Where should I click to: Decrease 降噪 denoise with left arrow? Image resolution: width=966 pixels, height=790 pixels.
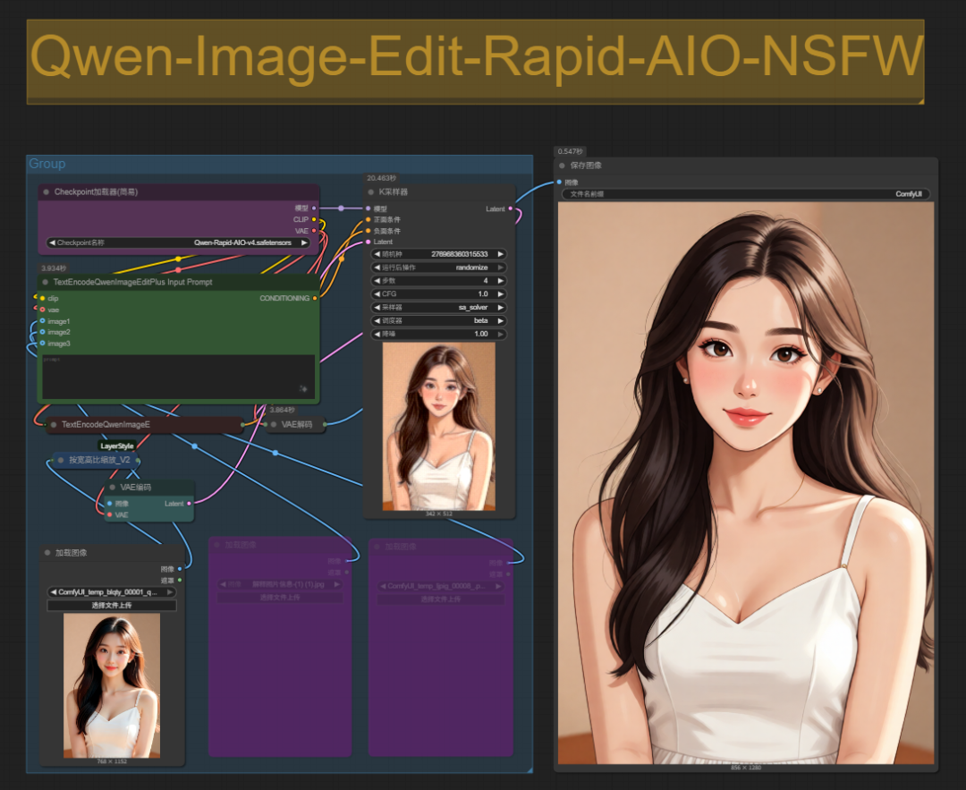pyautogui.click(x=377, y=334)
